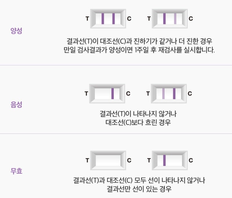Image resolution: width=232 pixels, height=198 pixels.
Task: Click the faint C line in second positive cassette
Action: (x=175, y=19)
